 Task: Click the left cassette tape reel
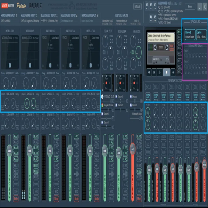(x=155, y=47)
